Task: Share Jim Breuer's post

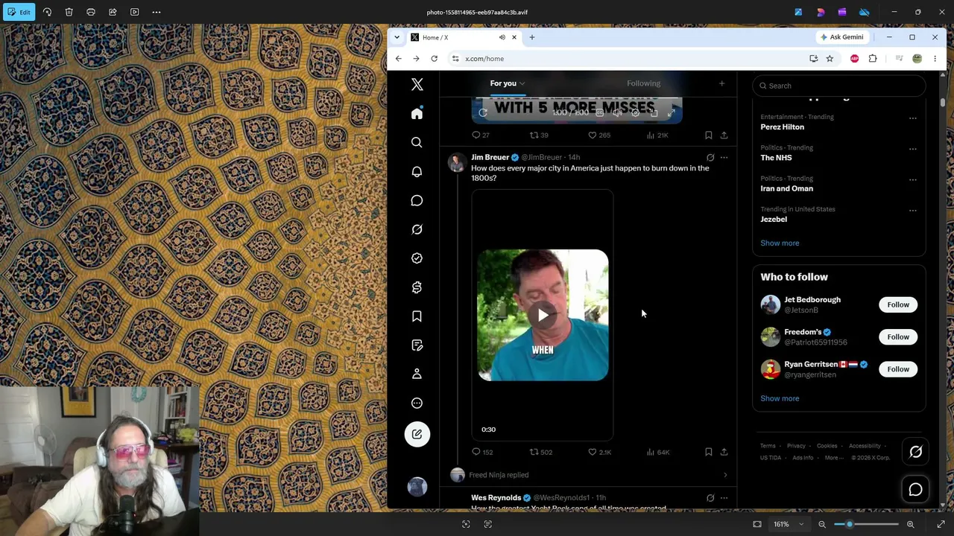Action: [x=724, y=452]
